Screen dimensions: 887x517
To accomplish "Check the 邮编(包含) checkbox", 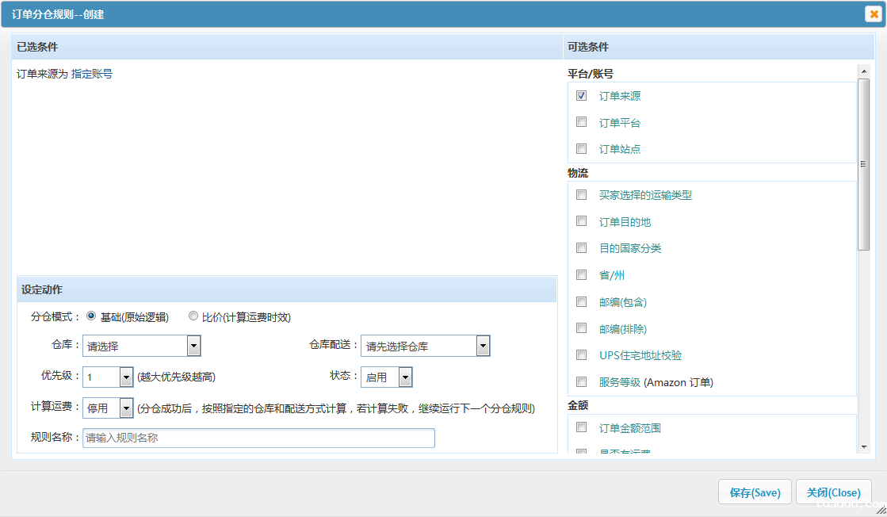I will (581, 301).
